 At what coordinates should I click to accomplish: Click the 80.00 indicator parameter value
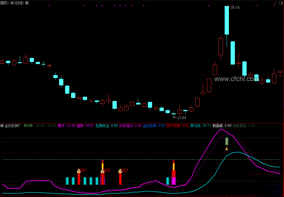point(52,126)
